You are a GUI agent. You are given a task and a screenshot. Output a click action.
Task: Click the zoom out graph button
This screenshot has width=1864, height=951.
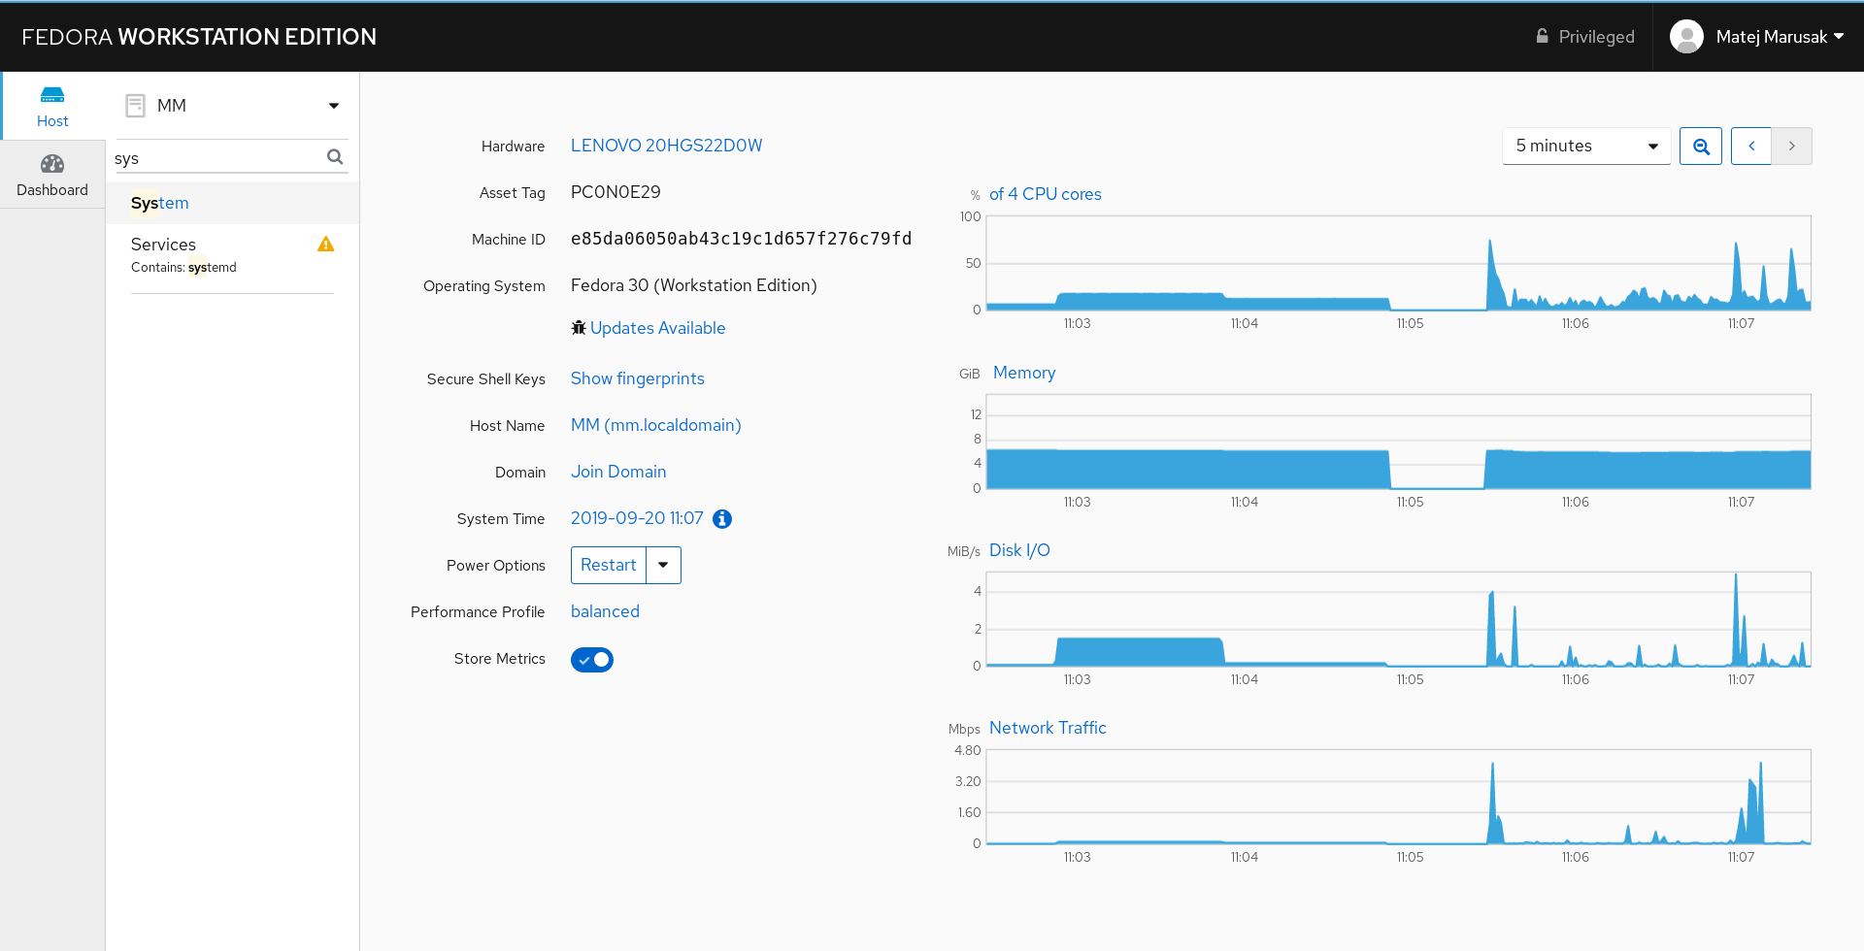click(1701, 147)
